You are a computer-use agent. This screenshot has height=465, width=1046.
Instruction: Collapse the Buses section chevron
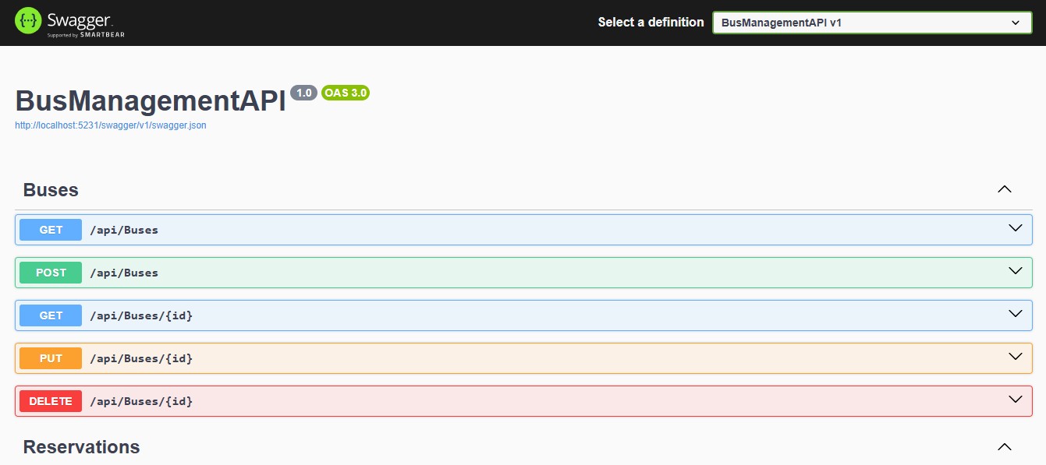click(1005, 189)
